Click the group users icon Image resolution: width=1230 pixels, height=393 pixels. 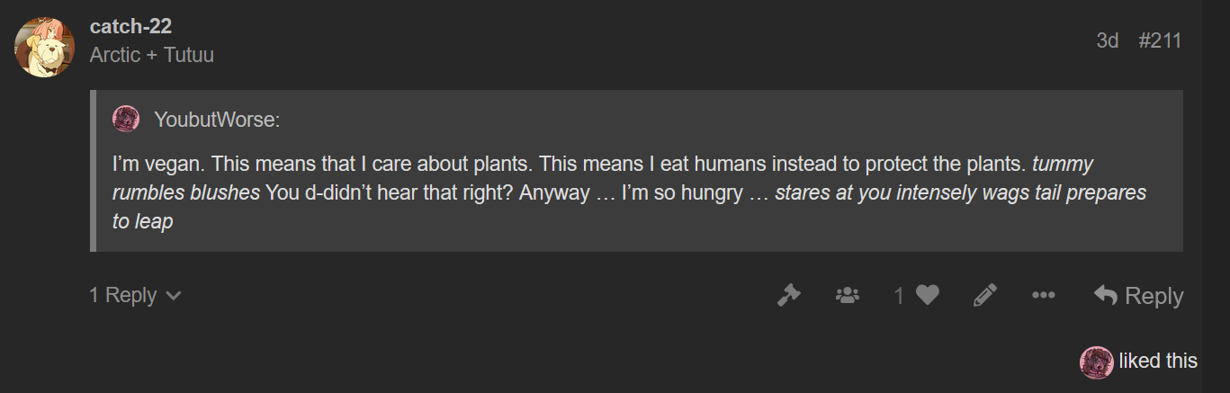(x=847, y=295)
